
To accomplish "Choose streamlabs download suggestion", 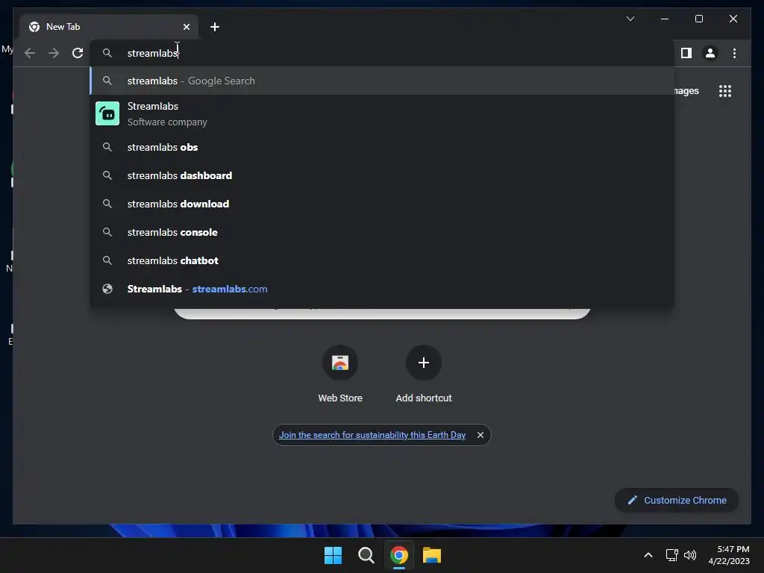I will coord(382,204).
